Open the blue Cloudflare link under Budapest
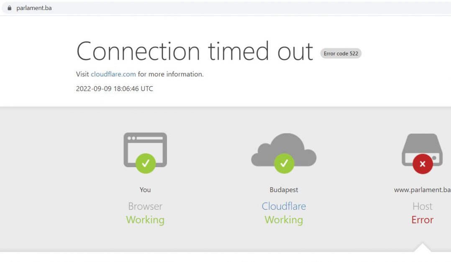This screenshot has width=451, height=262. click(x=284, y=206)
